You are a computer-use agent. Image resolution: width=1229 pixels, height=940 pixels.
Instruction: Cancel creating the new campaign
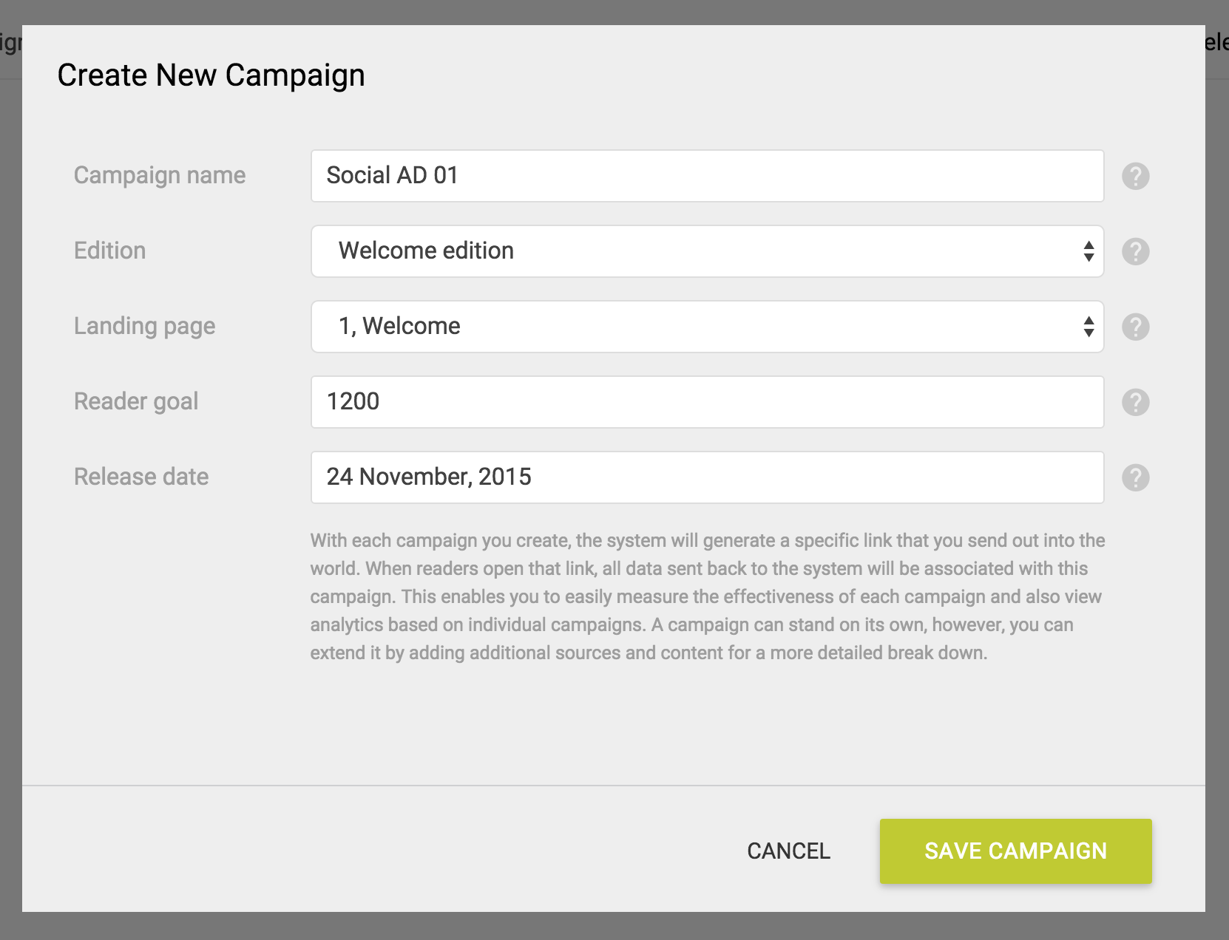point(788,851)
